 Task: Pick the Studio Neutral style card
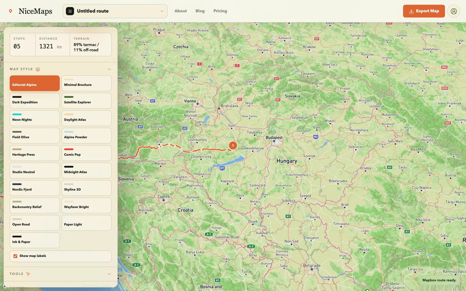(x=35, y=171)
